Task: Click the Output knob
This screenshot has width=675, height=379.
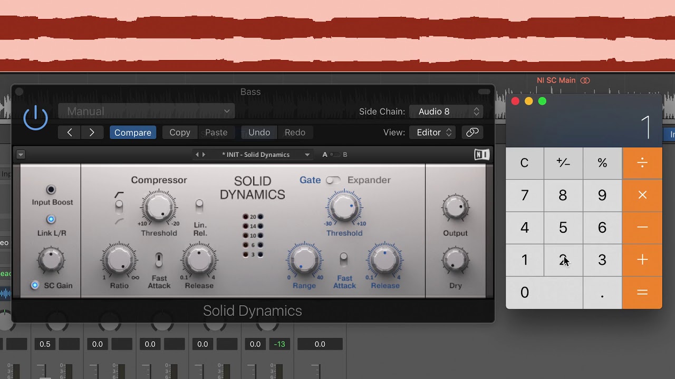Action: pyautogui.click(x=455, y=208)
